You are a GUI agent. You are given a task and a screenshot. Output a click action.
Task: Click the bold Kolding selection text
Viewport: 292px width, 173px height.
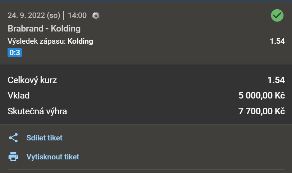[x=80, y=41]
